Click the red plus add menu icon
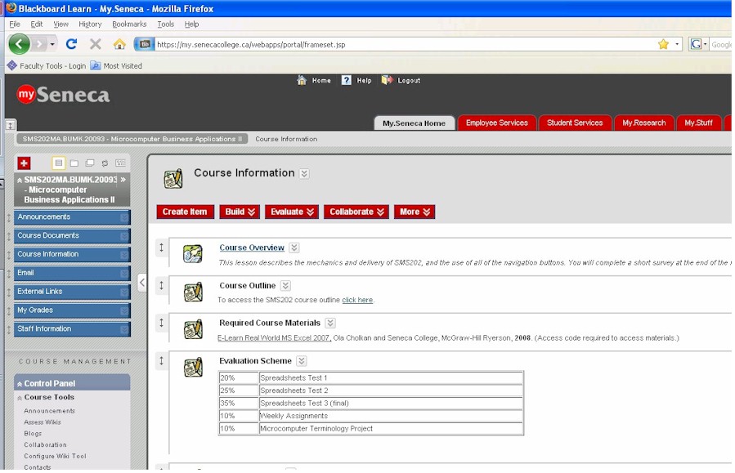The width and height of the screenshot is (735, 473). point(24,163)
